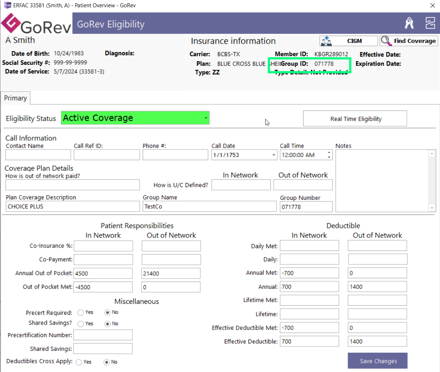
Task: Click Out of Network Lifetime field
Action: coord(377,314)
